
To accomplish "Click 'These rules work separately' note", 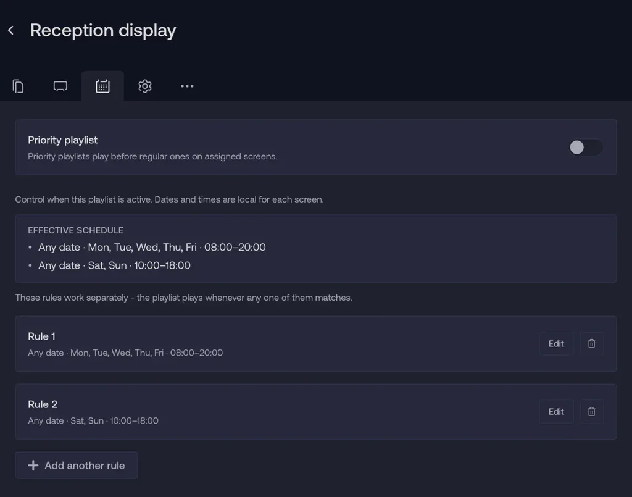I will pos(184,298).
